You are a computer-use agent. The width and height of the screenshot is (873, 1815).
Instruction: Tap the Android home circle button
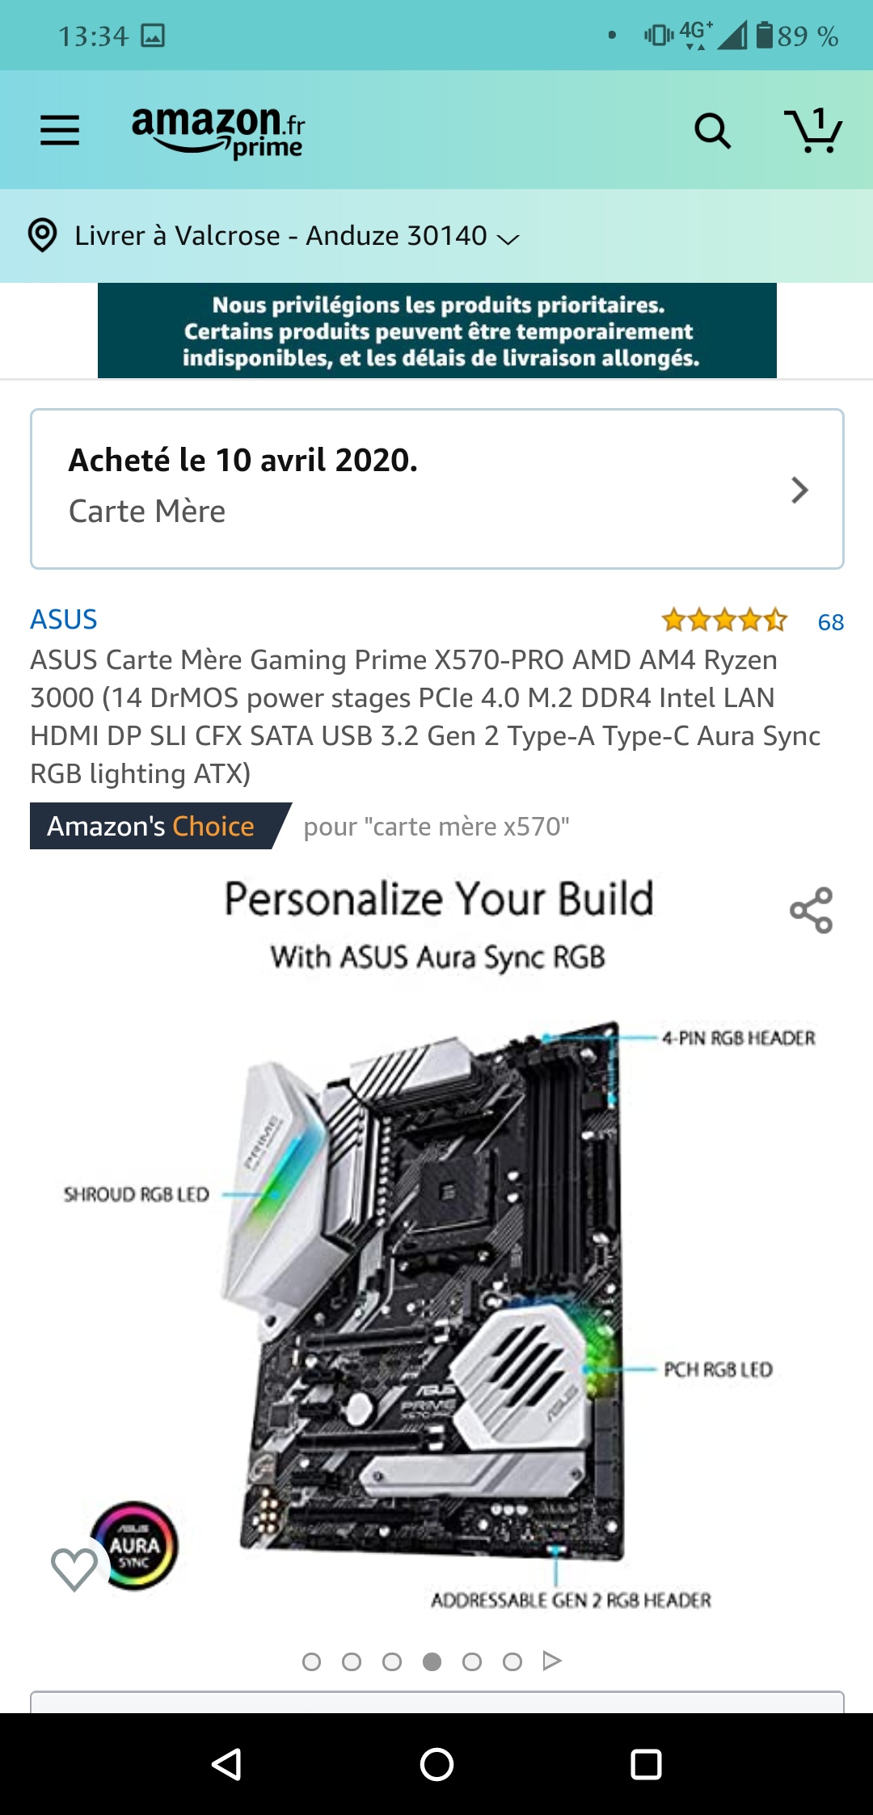436,1764
